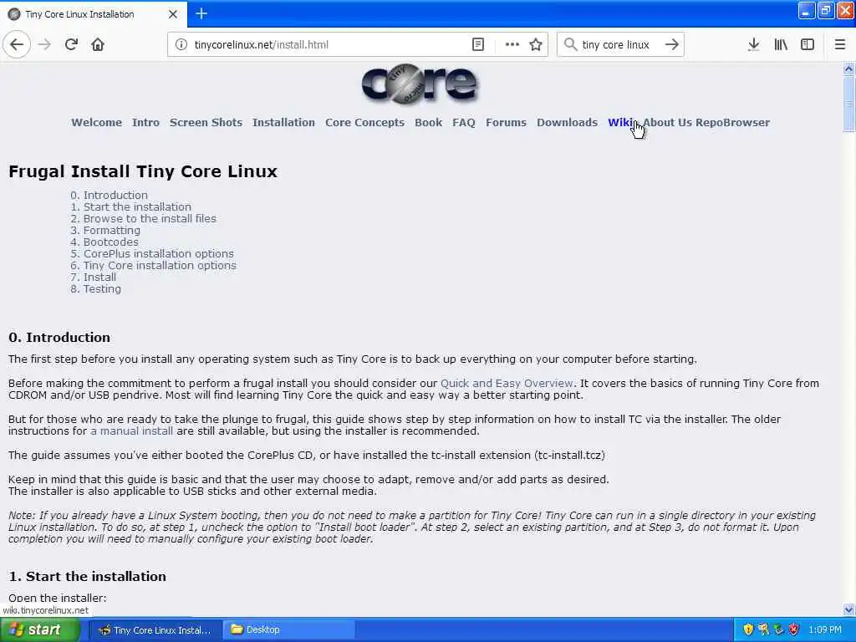Open the Installation nav link
This screenshot has height=642, width=856.
283,122
